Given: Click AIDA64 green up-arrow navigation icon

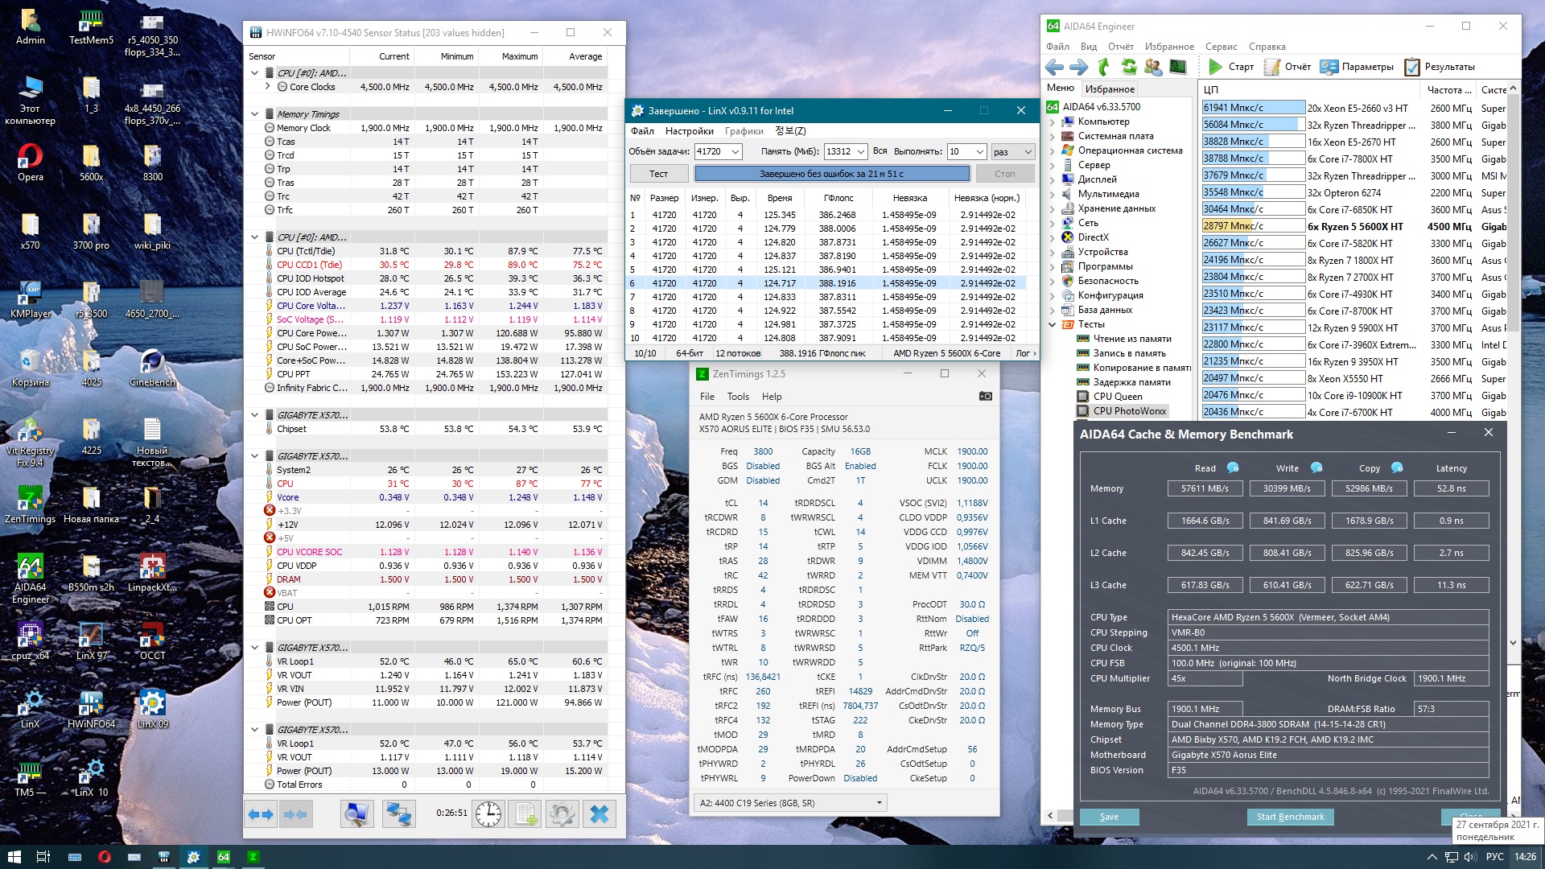Looking at the screenshot, I should point(1104,67).
